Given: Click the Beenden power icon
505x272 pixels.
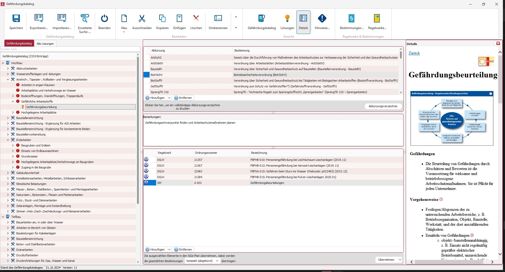Looking at the screenshot, I should coord(105,18).
